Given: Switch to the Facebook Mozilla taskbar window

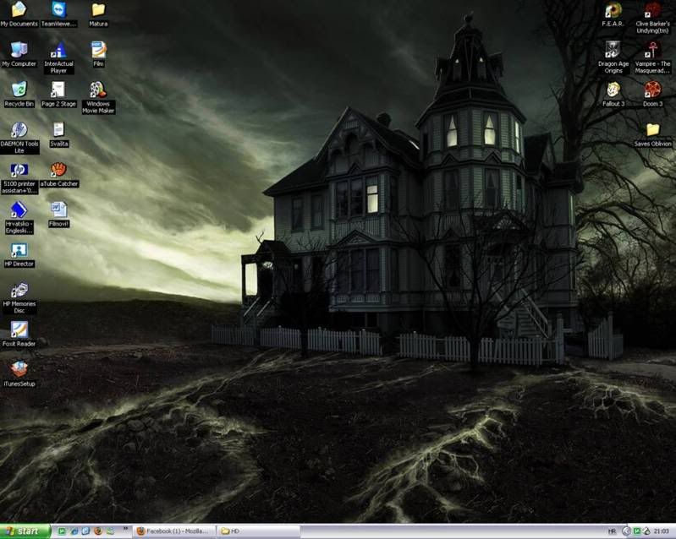Looking at the screenshot, I should tap(173, 531).
